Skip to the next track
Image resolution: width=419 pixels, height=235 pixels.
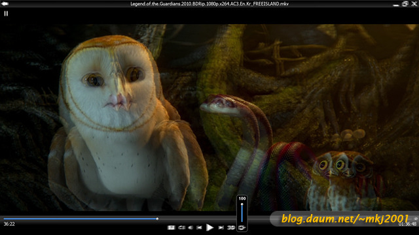click(x=221, y=228)
